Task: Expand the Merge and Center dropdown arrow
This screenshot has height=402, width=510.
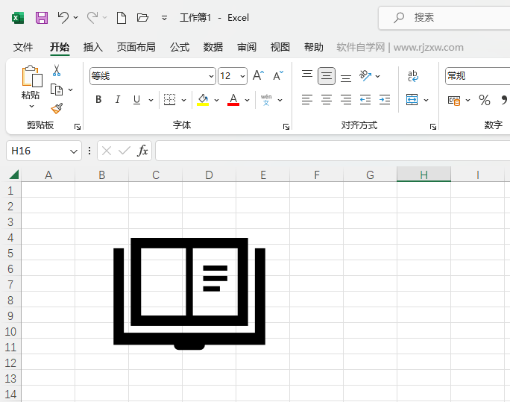Action: point(426,100)
